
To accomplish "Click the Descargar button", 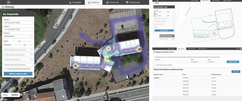I will 236,72.
